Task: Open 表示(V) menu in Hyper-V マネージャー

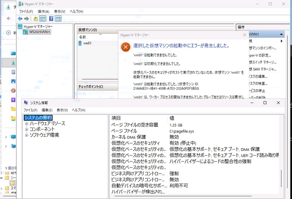Action: click(60, 12)
